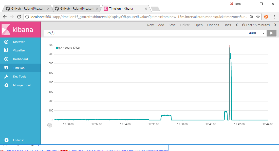Click the Dashboard gauge icon
Viewport: 279px width, 151px height.
6,59
